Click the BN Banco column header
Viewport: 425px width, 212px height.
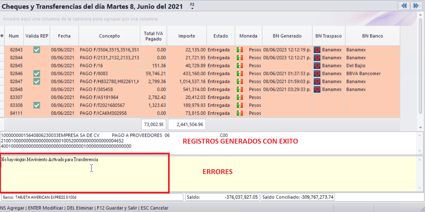(372, 36)
